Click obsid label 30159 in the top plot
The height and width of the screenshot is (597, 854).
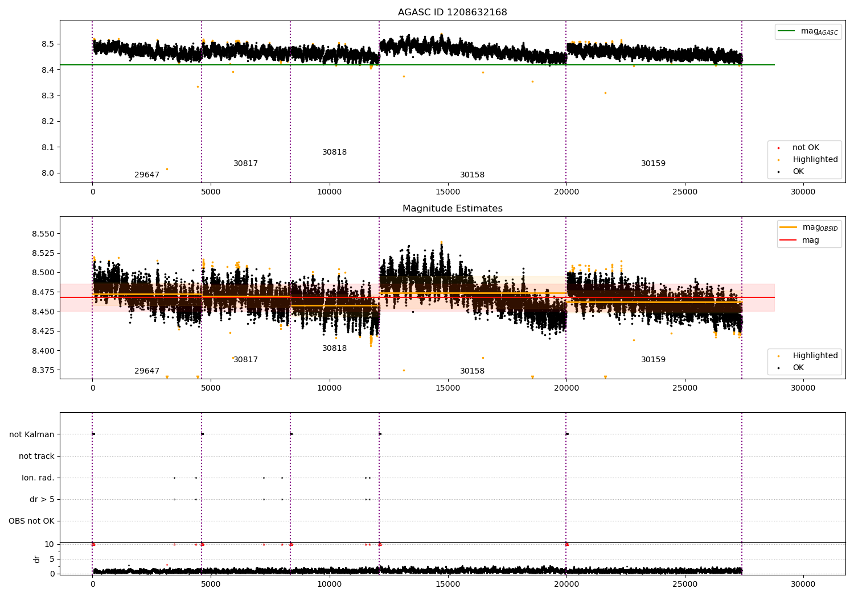654,164
